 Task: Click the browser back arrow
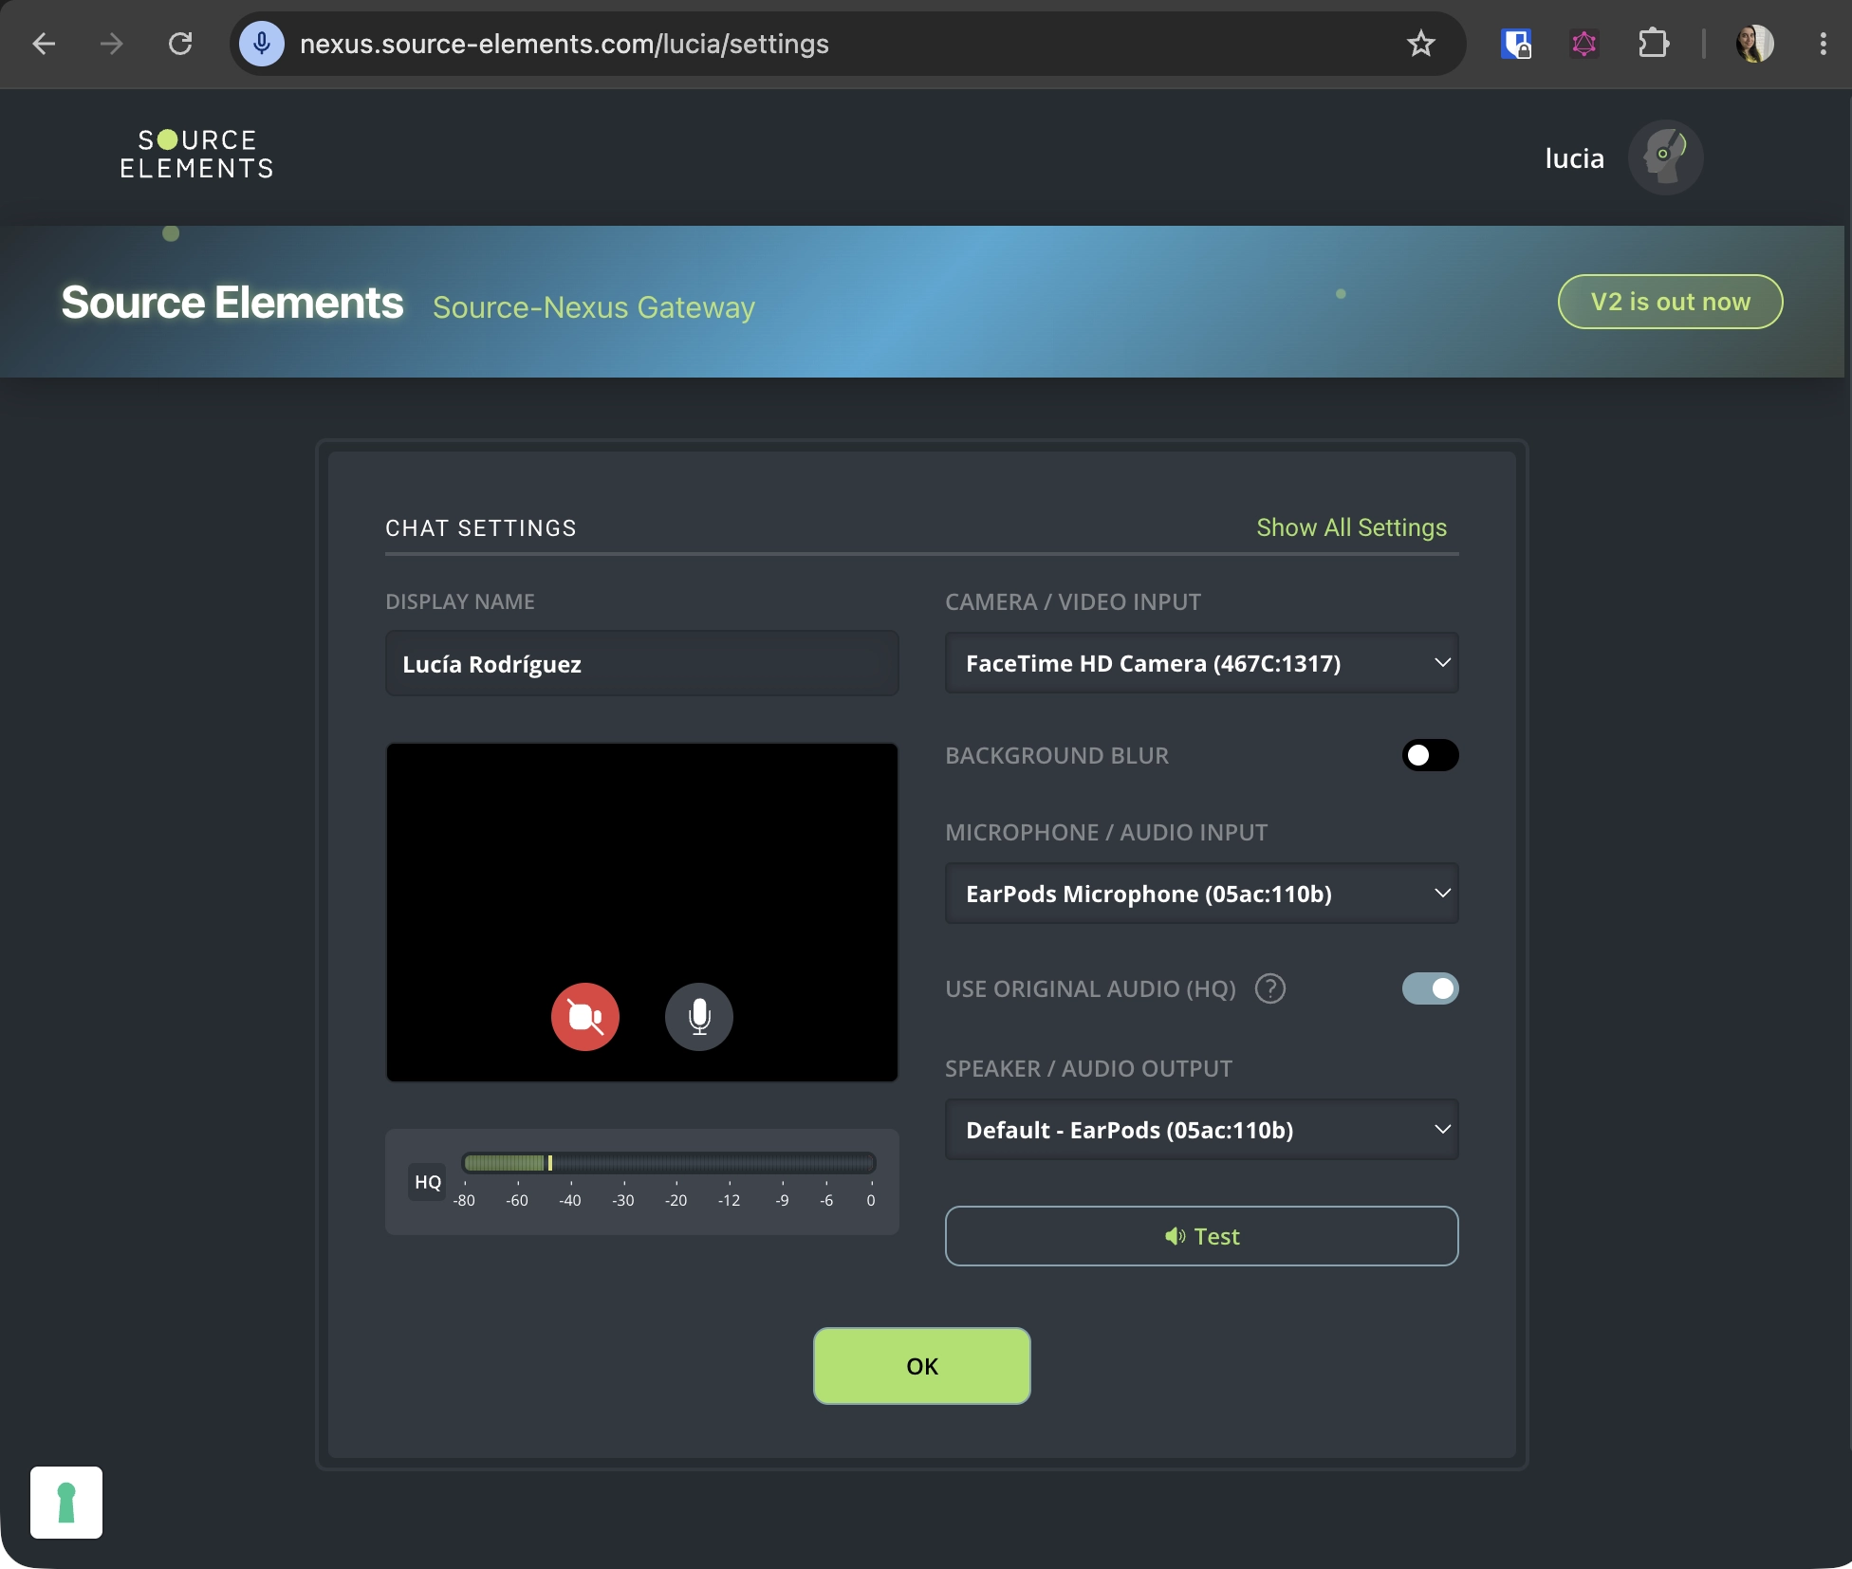44,44
